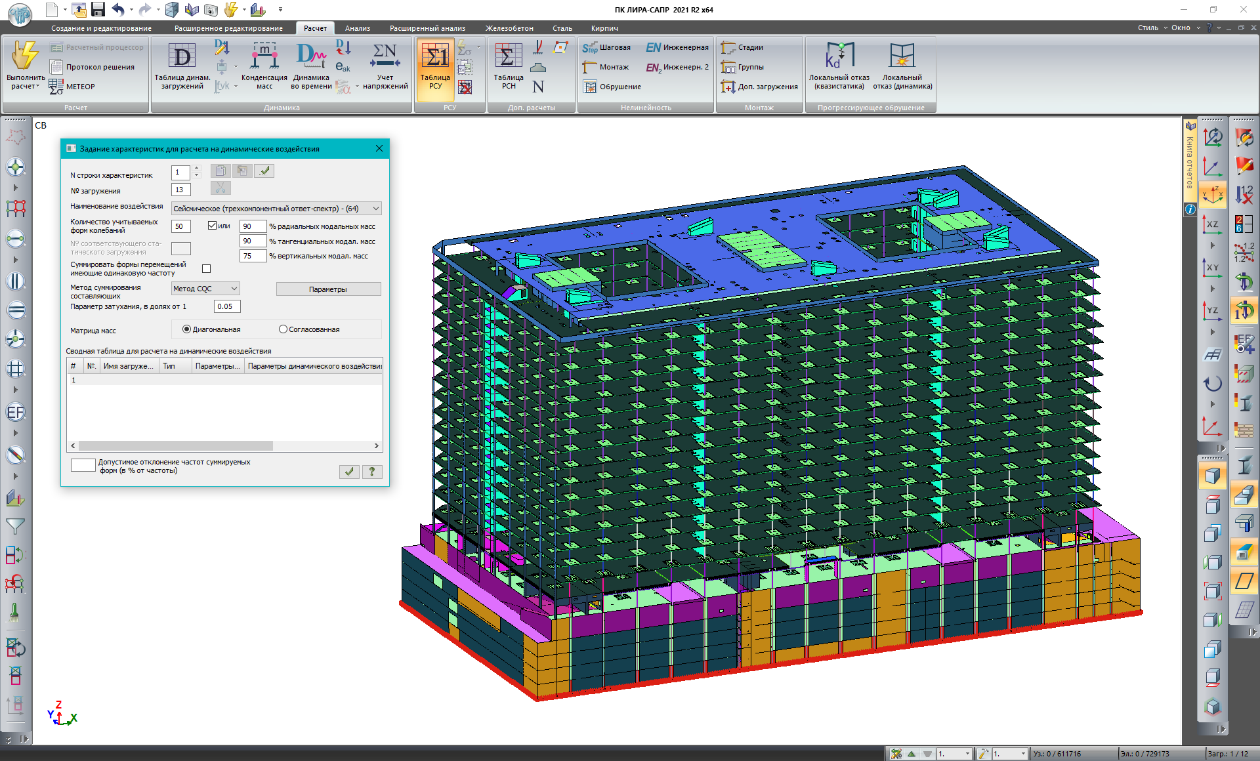Select the Согласованная mass matrix option
The image size is (1260, 761).
tap(283, 329)
